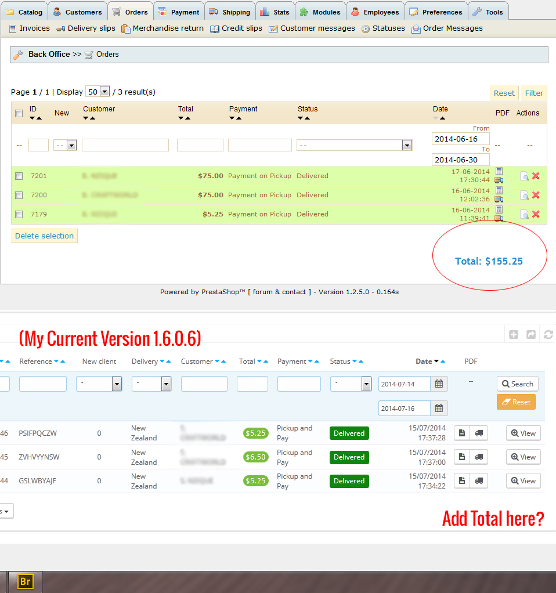
Task: Open Delivery slips submenu
Action: pyautogui.click(x=86, y=28)
